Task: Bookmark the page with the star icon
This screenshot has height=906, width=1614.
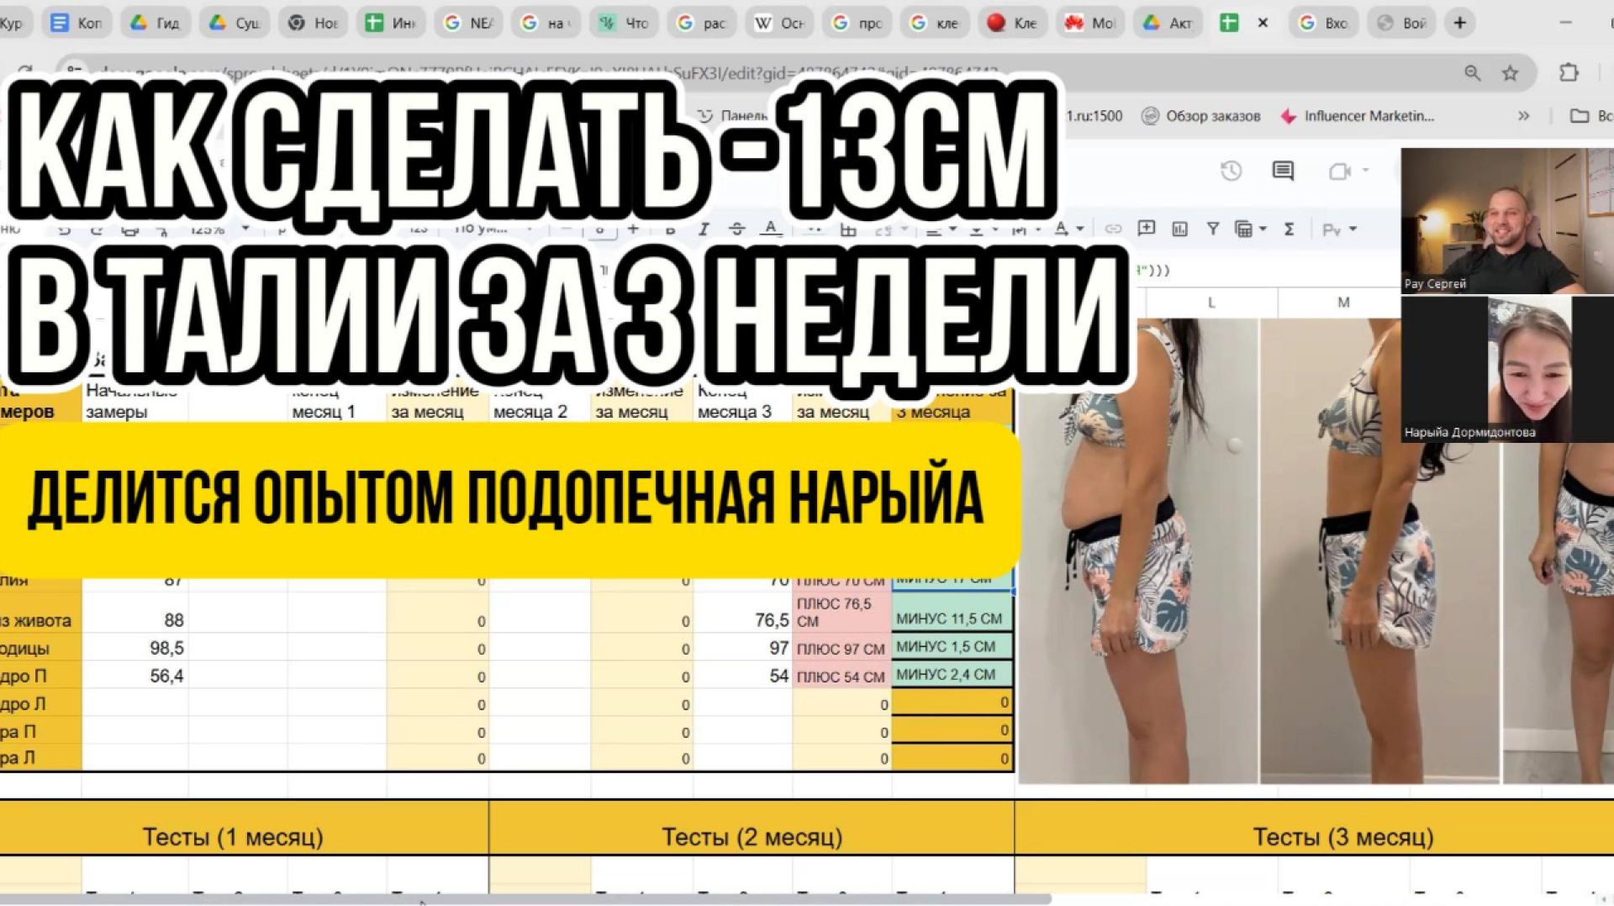Action: click(1511, 73)
